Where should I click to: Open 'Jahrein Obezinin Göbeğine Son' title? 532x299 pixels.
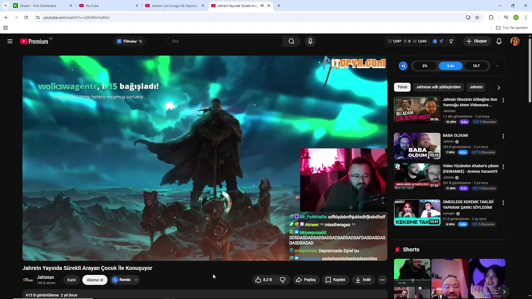[470, 102]
